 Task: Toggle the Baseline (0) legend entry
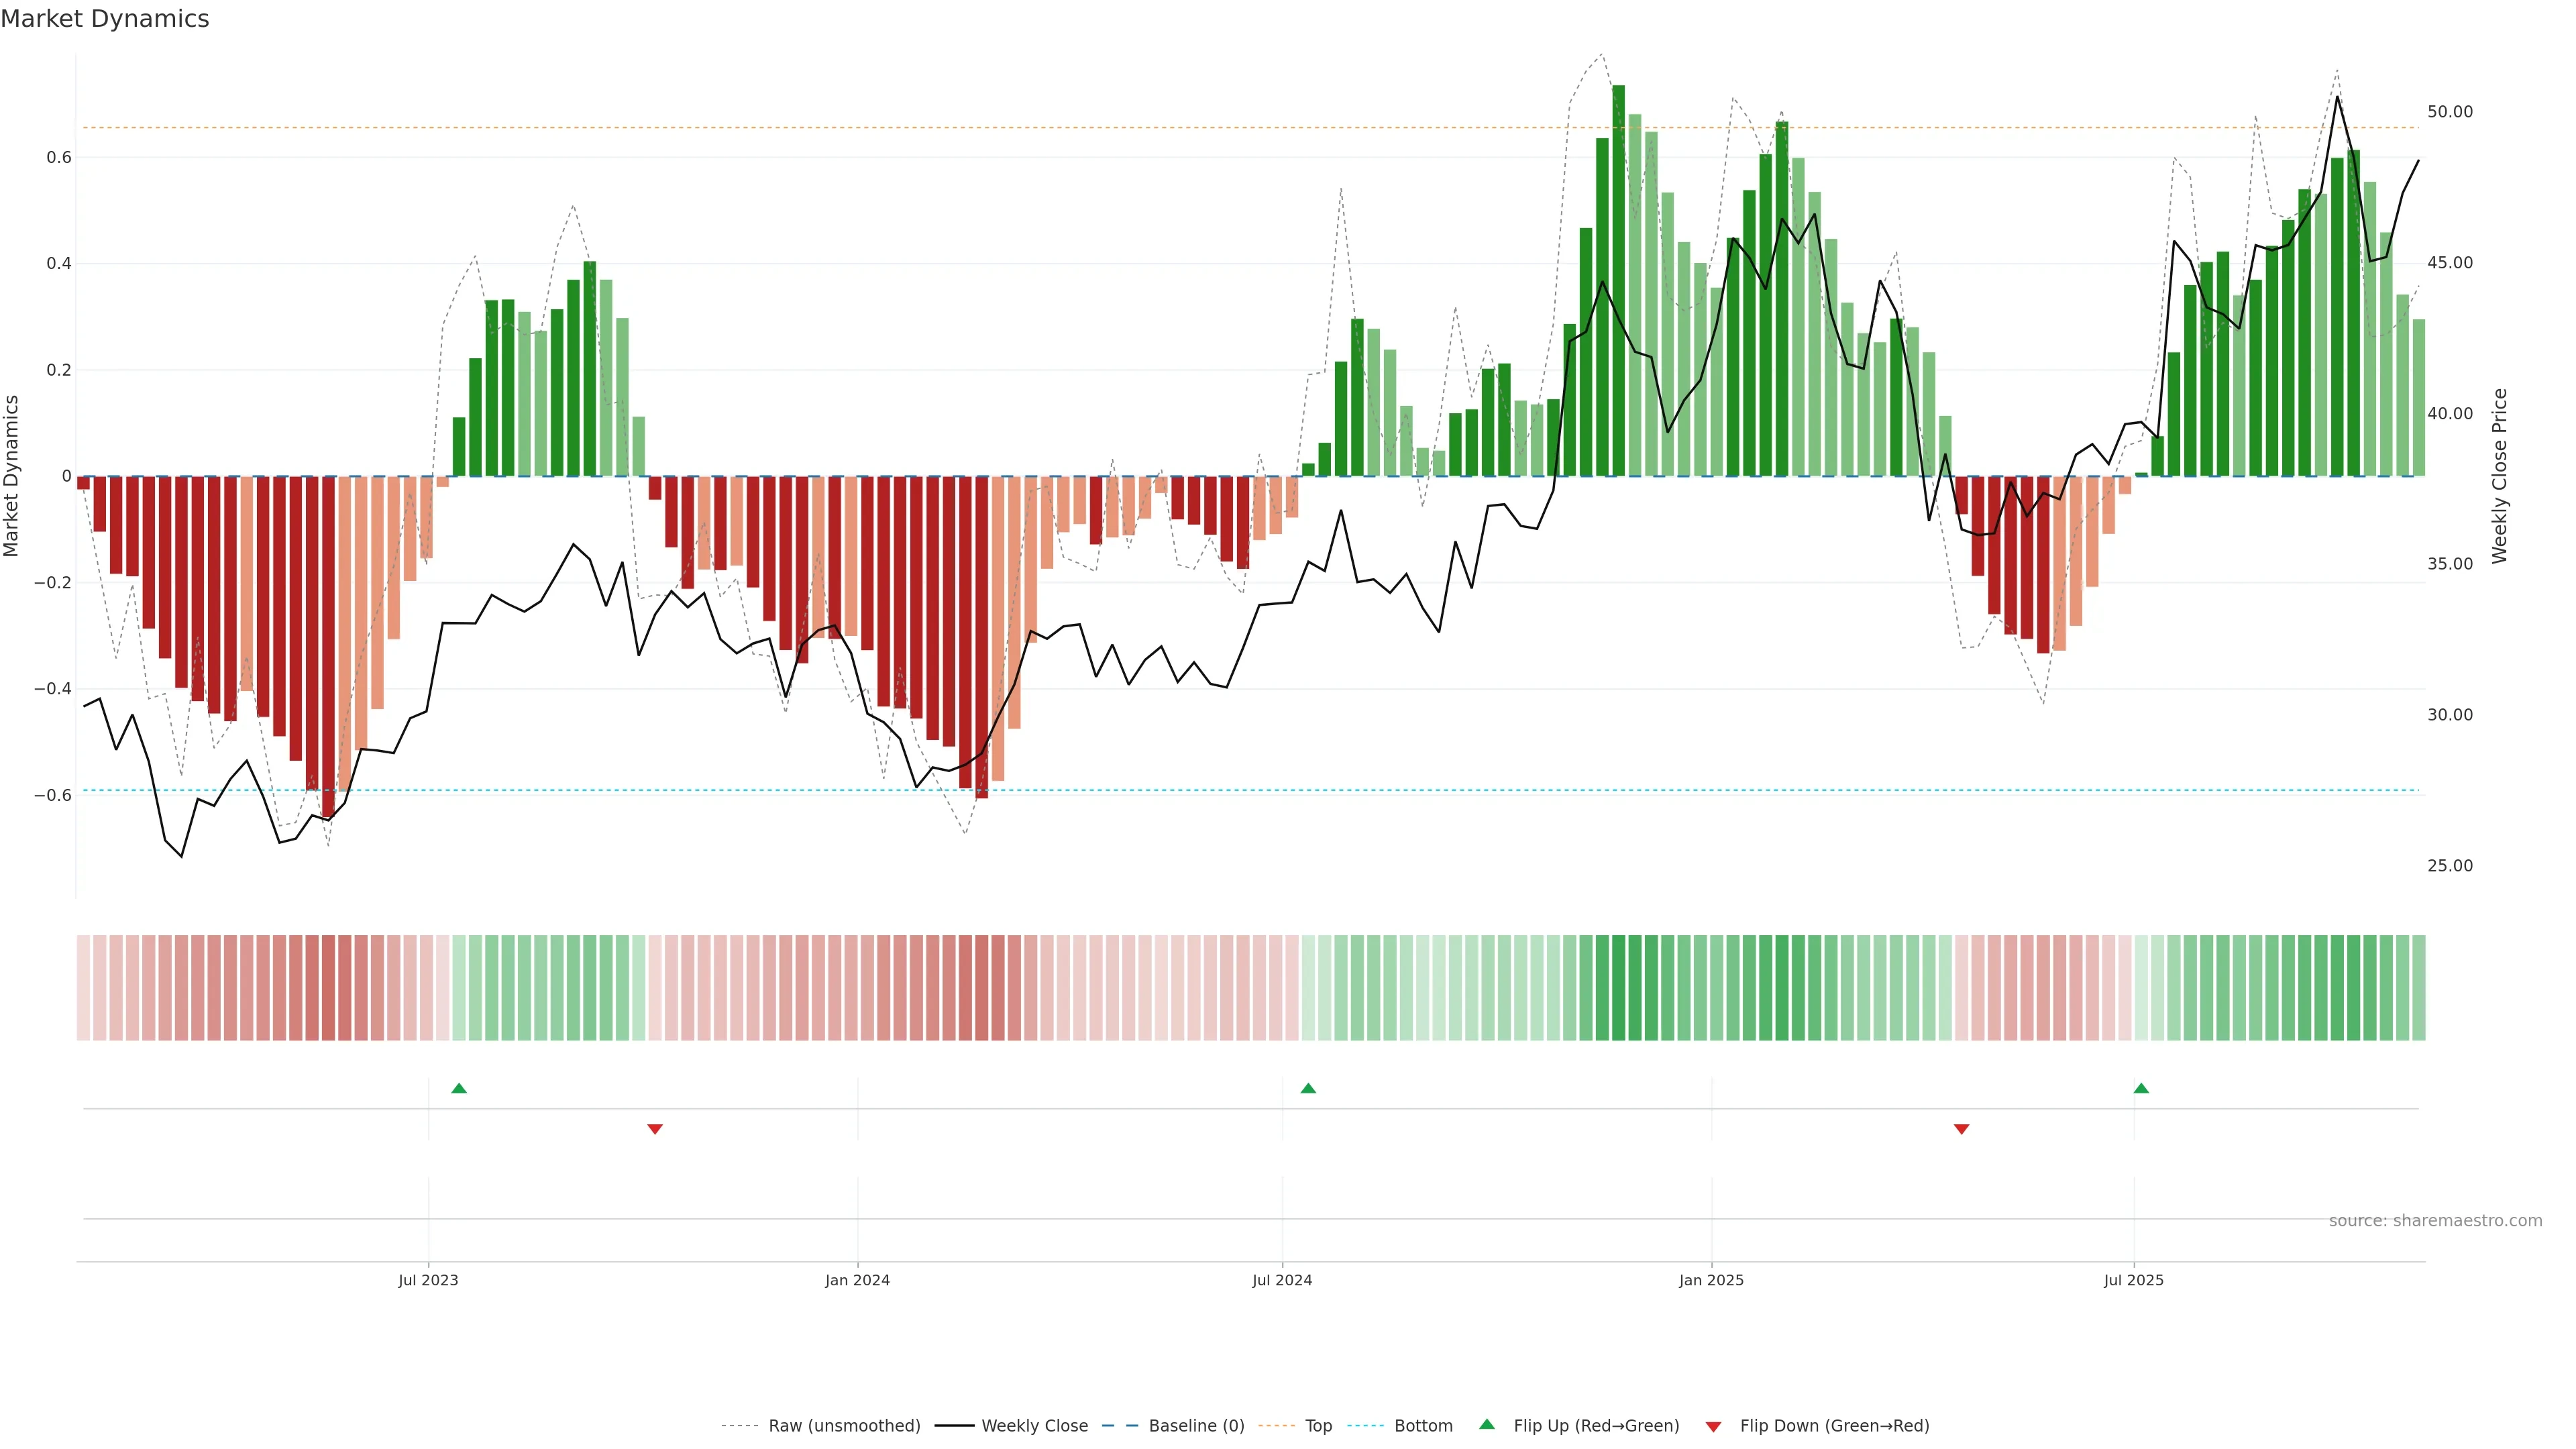point(1196,1426)
